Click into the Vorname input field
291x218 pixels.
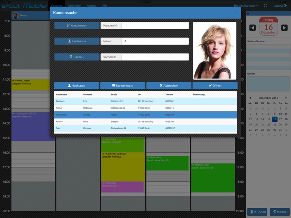point(155,57)
